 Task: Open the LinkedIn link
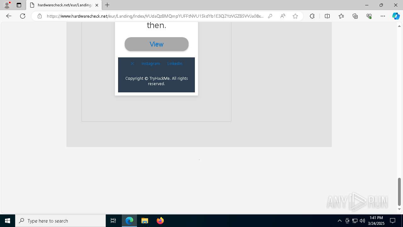[175, 63]
